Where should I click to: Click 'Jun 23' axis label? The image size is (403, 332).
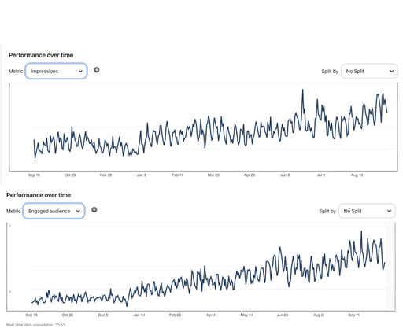click(283, 315)
